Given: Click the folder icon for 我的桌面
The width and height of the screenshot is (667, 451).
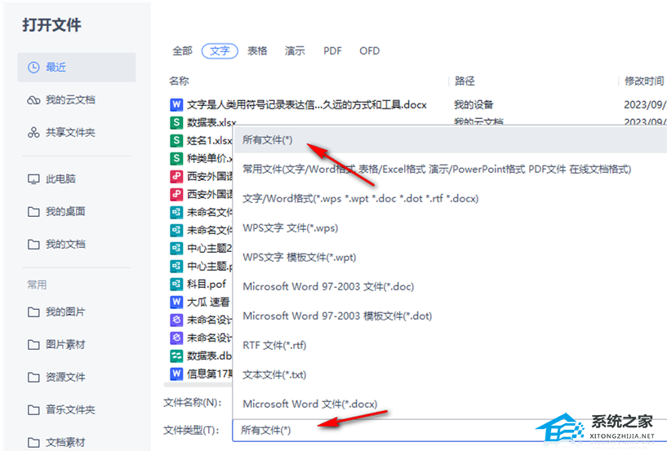Looking at the screenshot, I should [x=33, y=212].
